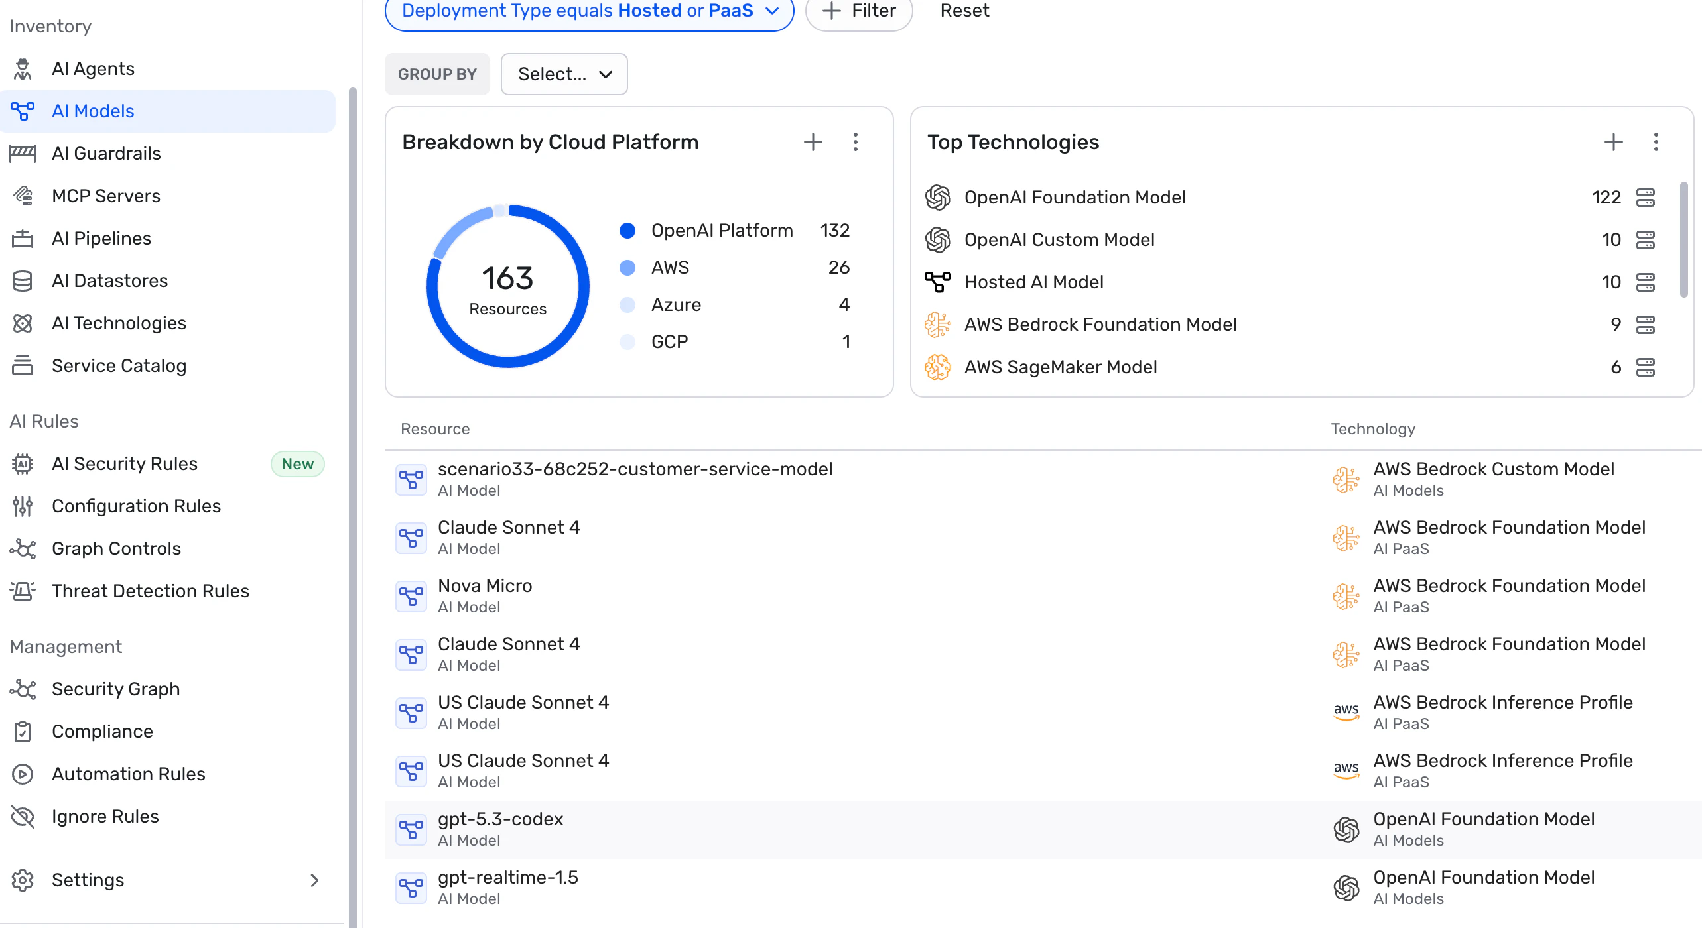The width and height of the screenshot is (1702, 928).
Task: Click the OpenAI Platform legend color dot
Action: [627, 231]
